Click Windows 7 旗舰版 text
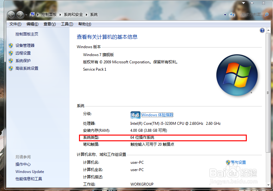Viewport: 273px width, 191px height. click(x=98, y=55)
